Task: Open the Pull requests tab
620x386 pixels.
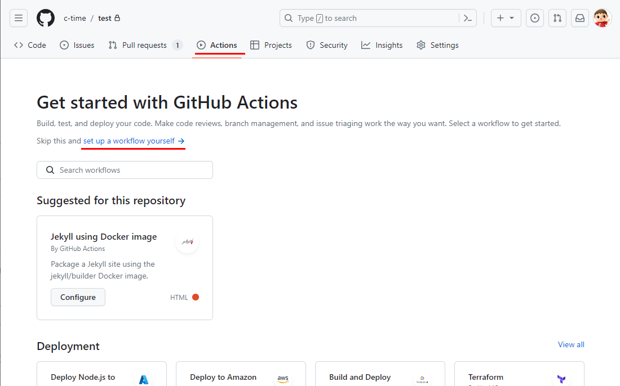Action: [145, 45]
